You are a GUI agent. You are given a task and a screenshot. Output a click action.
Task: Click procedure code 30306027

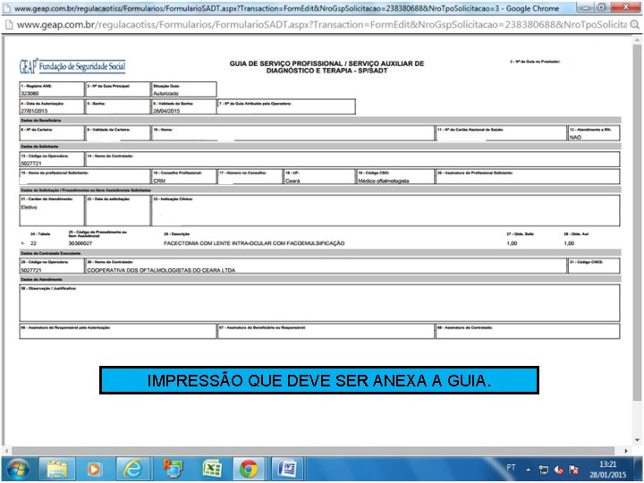80,243
